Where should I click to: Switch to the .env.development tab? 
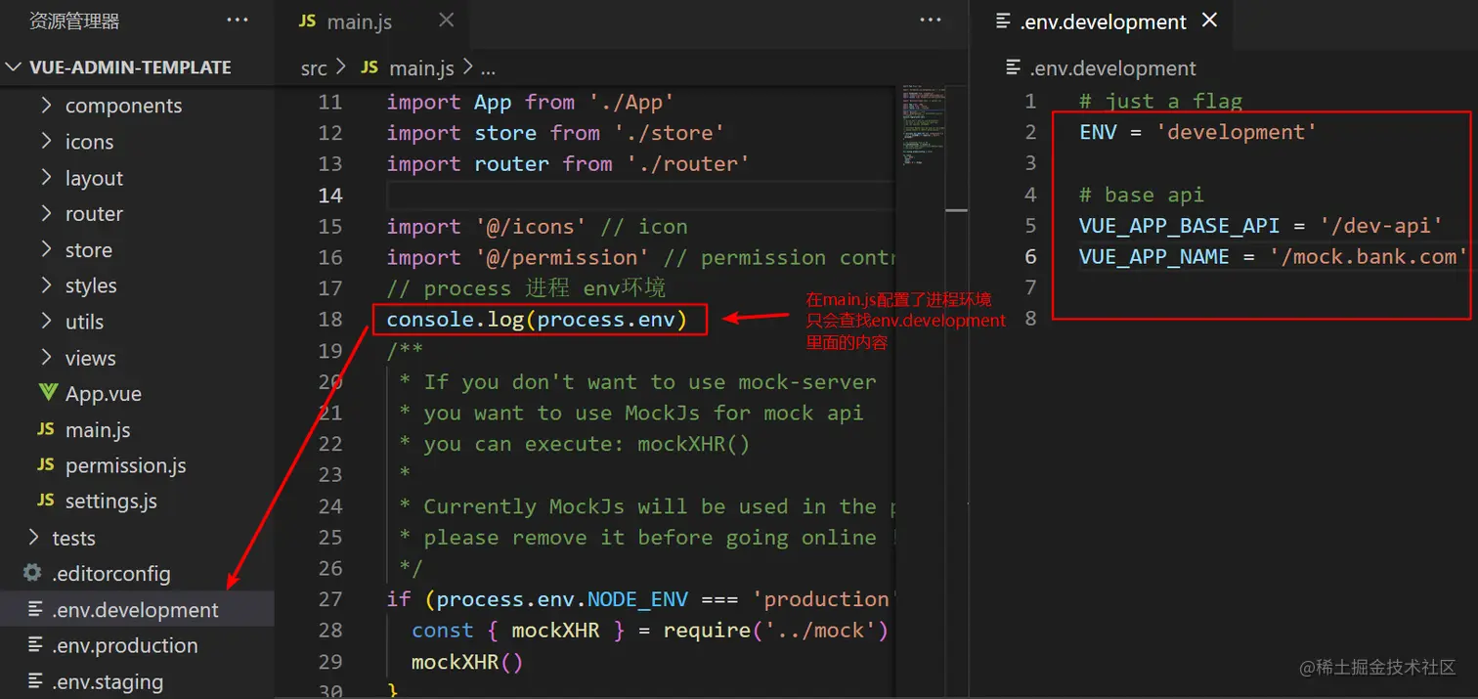click(x=1101, y=22)
